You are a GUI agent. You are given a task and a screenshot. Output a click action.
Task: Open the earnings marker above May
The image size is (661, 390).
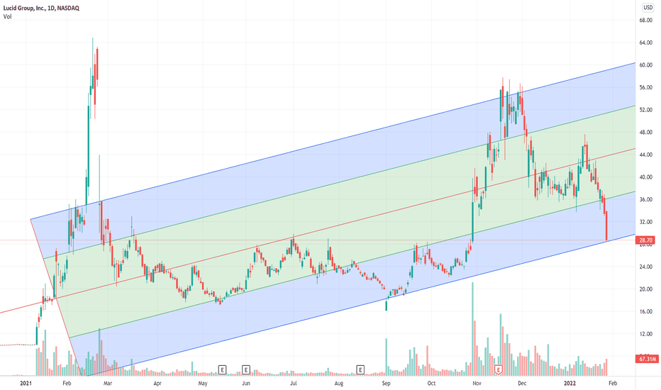pyautogui.click(x=222, y=369)
